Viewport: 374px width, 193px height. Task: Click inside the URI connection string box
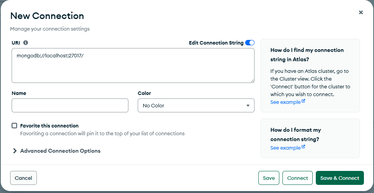pyautogui.click(x=133, y=65)
